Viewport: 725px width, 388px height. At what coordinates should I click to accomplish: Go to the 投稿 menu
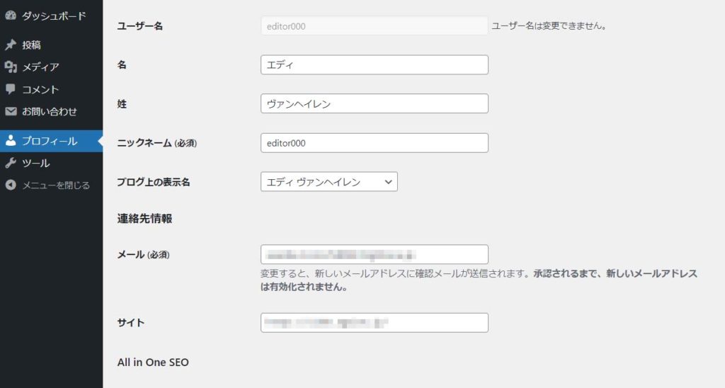tap(31, 45)
